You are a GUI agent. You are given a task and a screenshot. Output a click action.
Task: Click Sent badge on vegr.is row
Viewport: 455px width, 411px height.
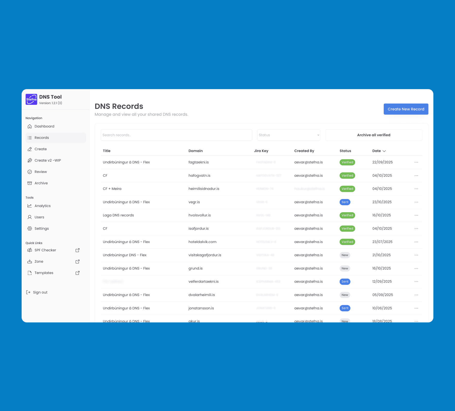click(x=345, y=202)
